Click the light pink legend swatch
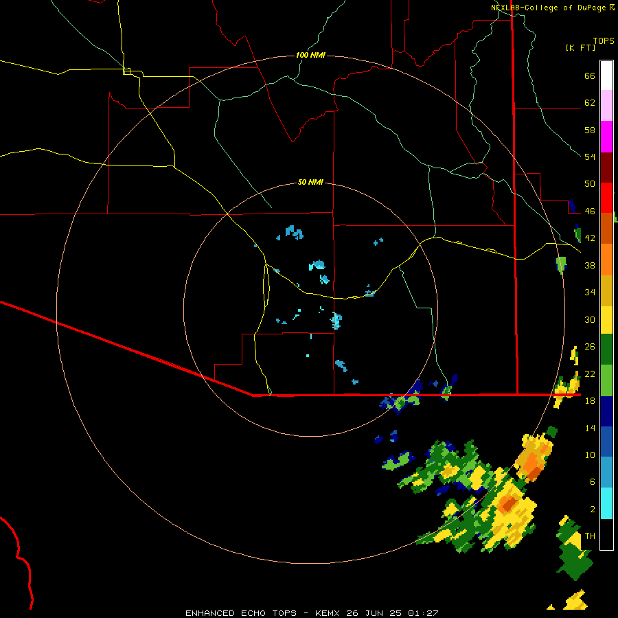The width and height of the screenshot is (618, 618). tap(606, 105)
